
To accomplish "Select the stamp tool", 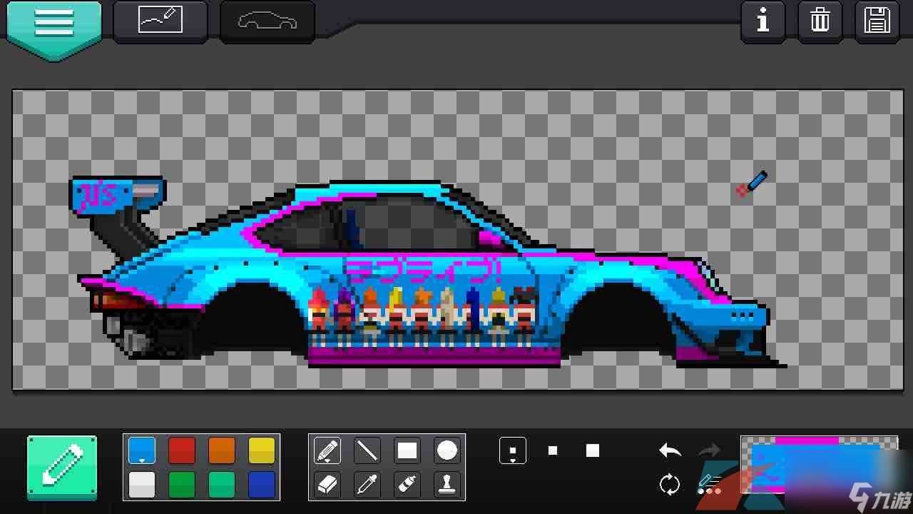I will (x=447, y=485).
